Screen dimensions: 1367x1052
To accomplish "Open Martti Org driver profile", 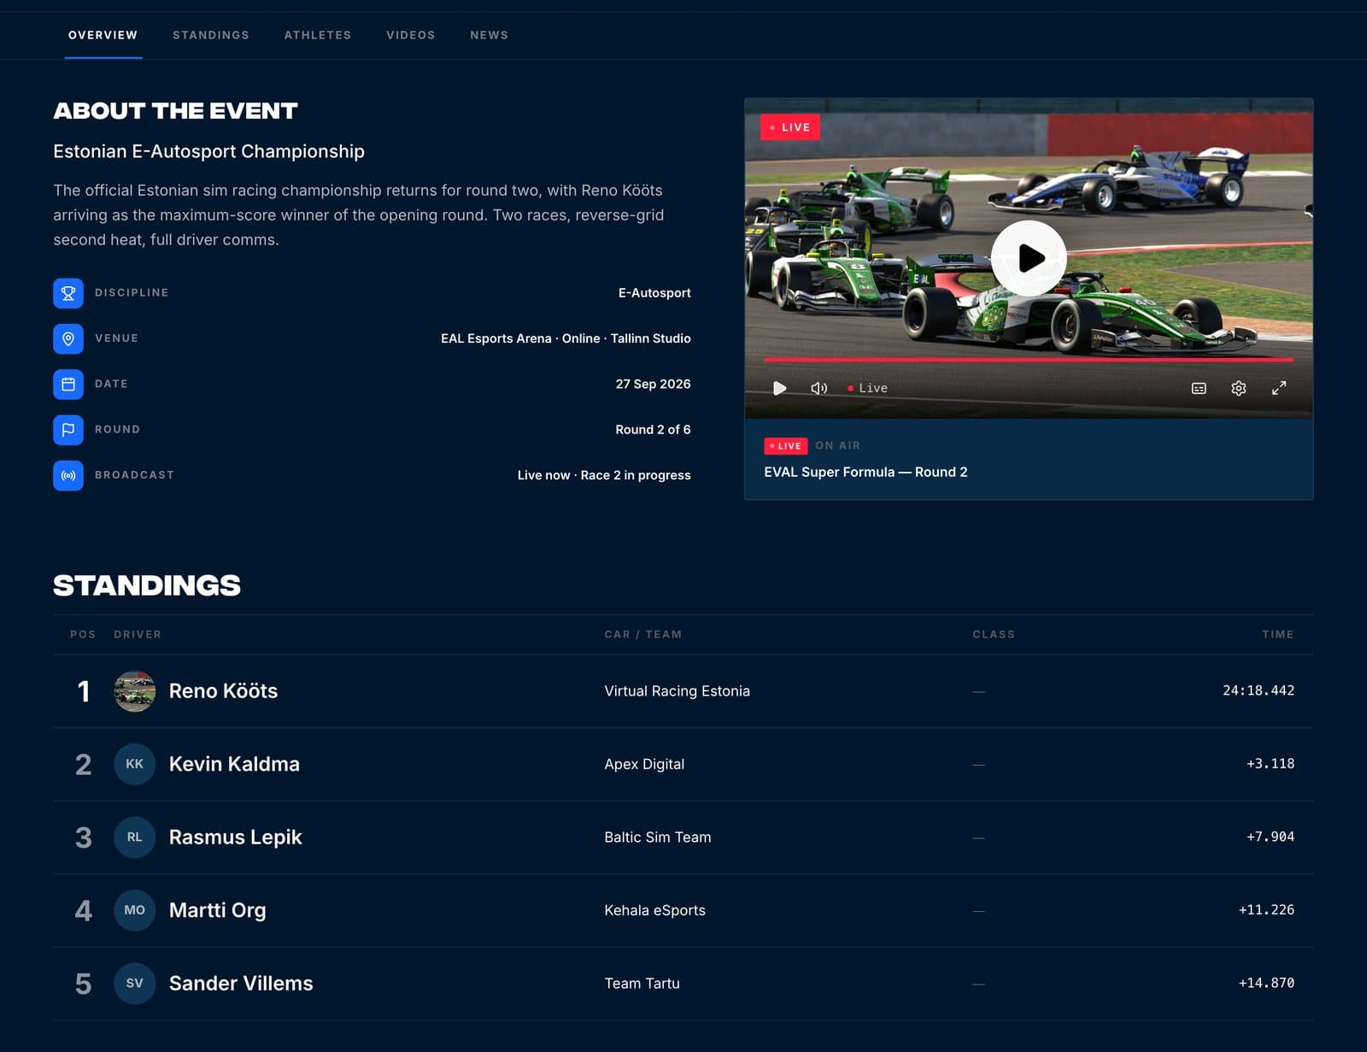I will pyautogui.click(x=218, y=910).
